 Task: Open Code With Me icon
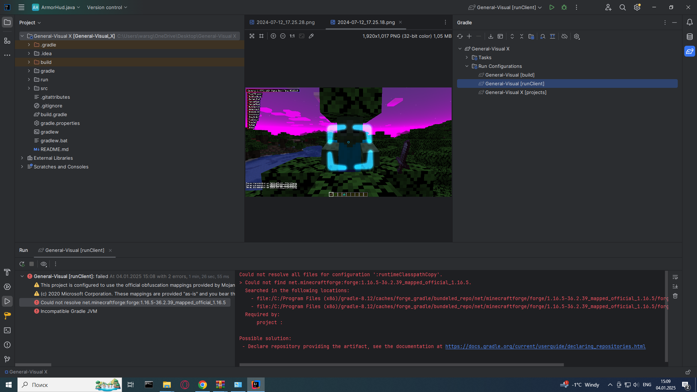click(608, 7)
